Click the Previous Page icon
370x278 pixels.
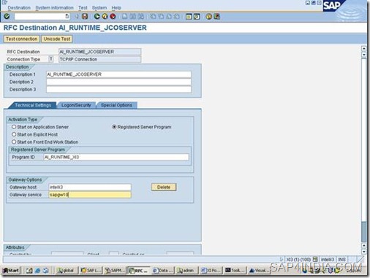point(161,16)
